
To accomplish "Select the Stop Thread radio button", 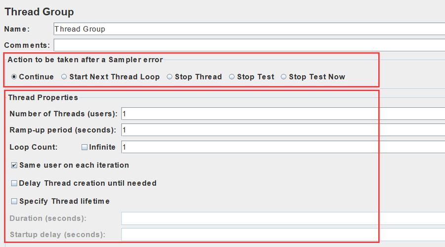I will pyautogui.click(x=170, y=77).
